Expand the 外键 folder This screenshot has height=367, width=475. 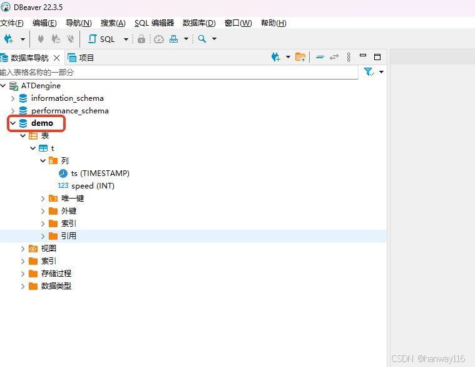click(43, 211)
